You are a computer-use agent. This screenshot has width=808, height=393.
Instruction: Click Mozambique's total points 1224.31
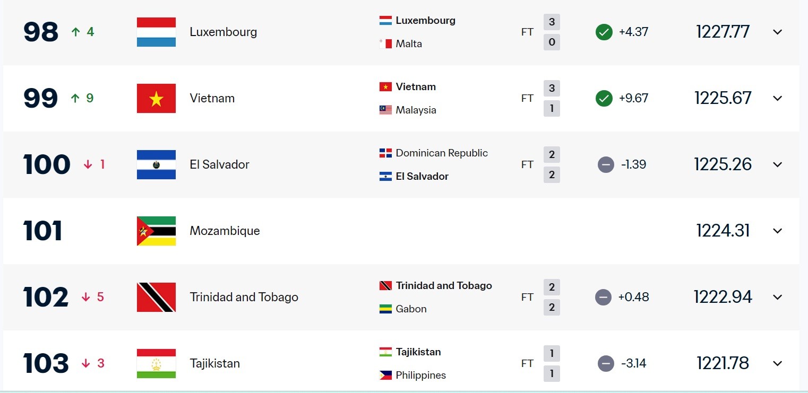click(x=723, y=231)
